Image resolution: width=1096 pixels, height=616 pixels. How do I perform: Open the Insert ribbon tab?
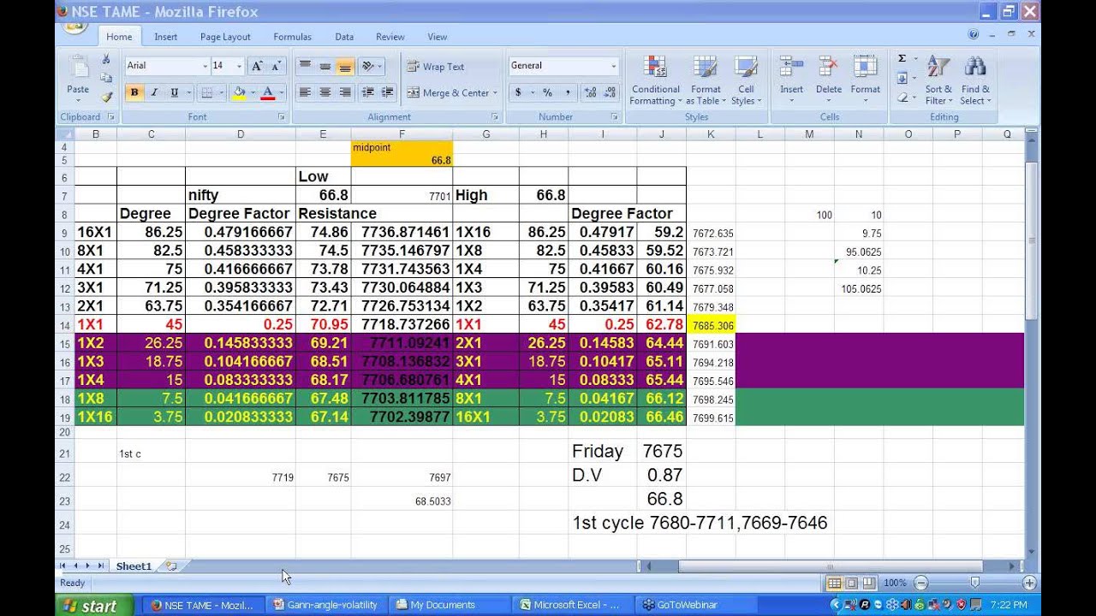coord(166,37)
